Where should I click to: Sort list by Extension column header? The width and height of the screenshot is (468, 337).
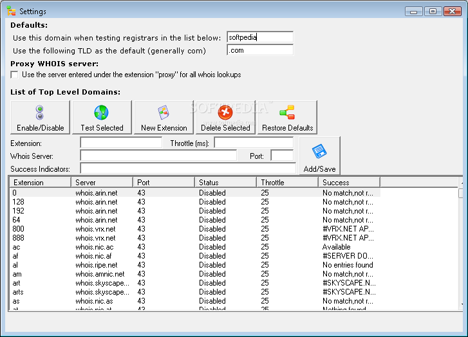[41, 182]
